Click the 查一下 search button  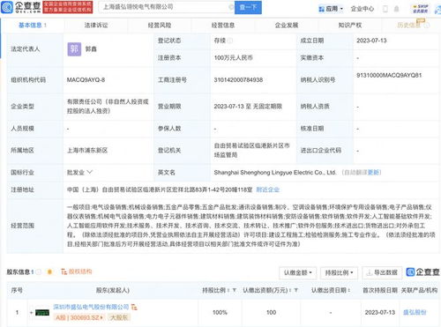[248, 7]
